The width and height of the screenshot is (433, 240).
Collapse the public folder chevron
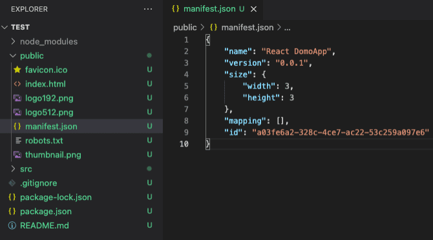[13, 55]
